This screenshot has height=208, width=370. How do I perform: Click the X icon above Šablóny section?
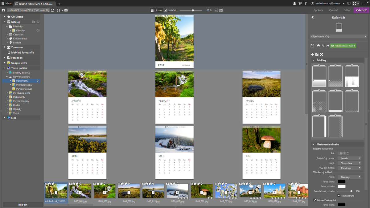[322, 55]
